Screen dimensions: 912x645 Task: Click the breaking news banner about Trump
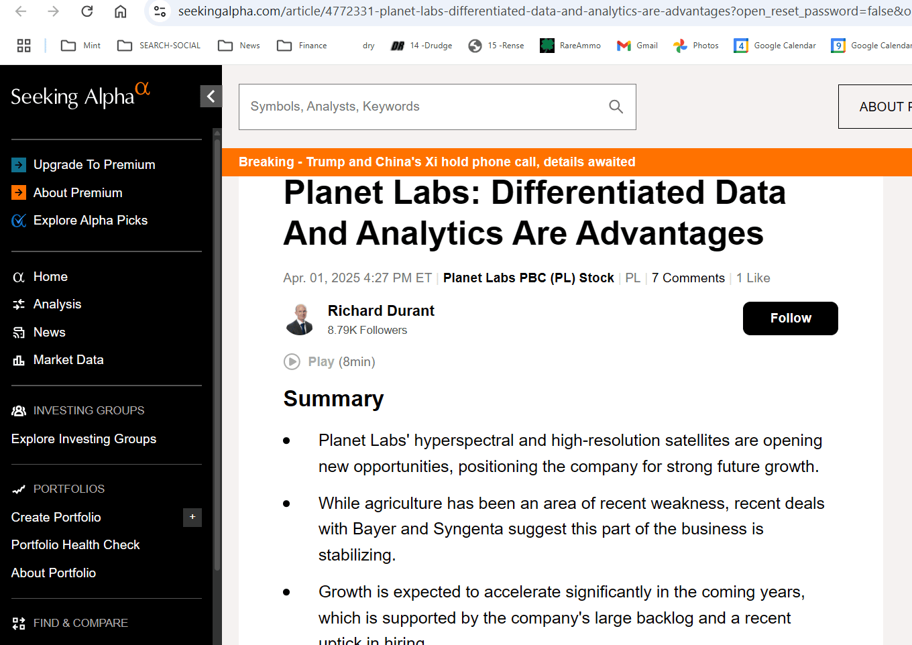pos(437,162)
